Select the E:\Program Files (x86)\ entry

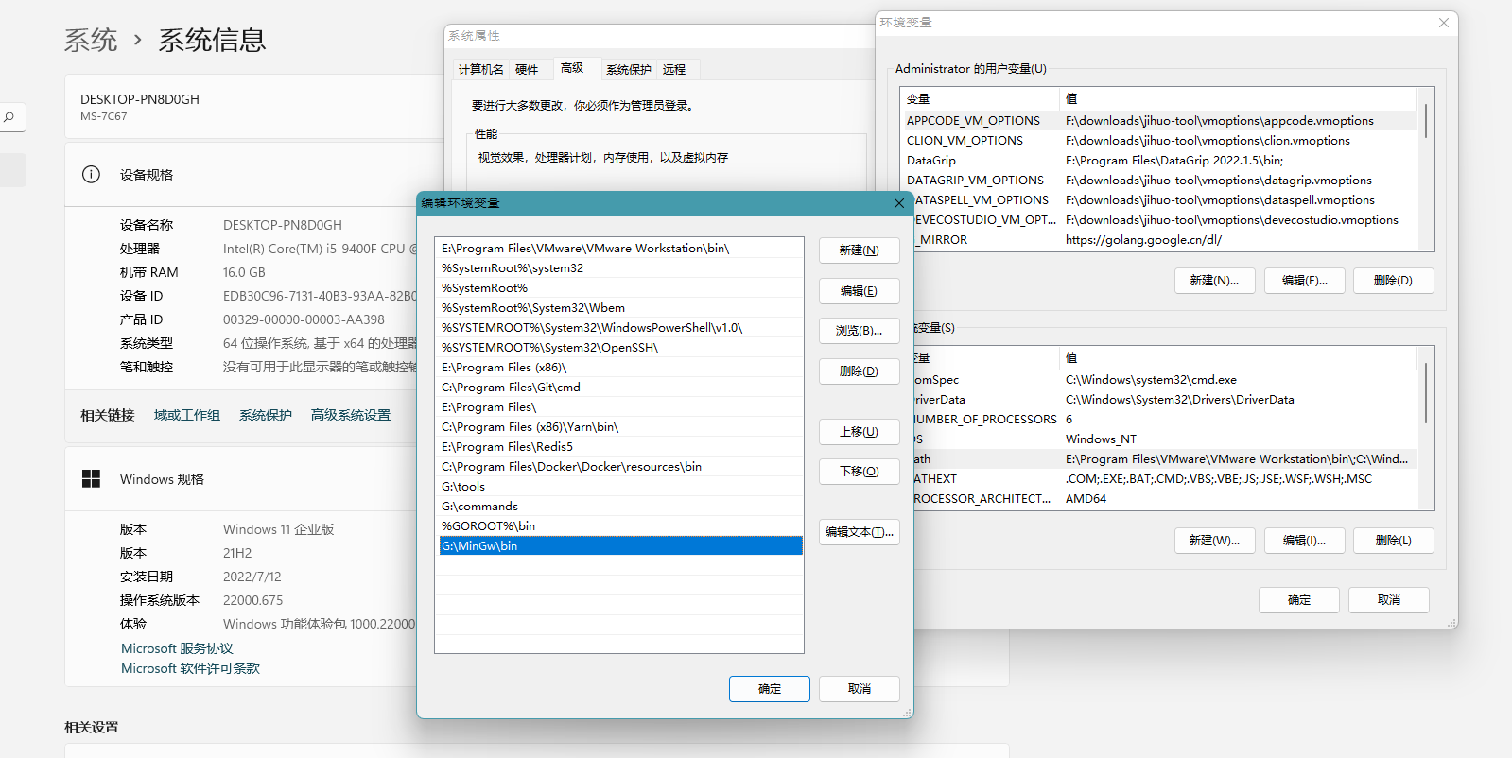click(620, 368)
